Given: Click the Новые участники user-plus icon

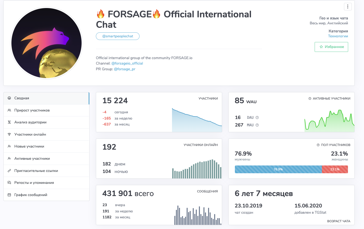Looking at the screenshot, I should (9, 147).
